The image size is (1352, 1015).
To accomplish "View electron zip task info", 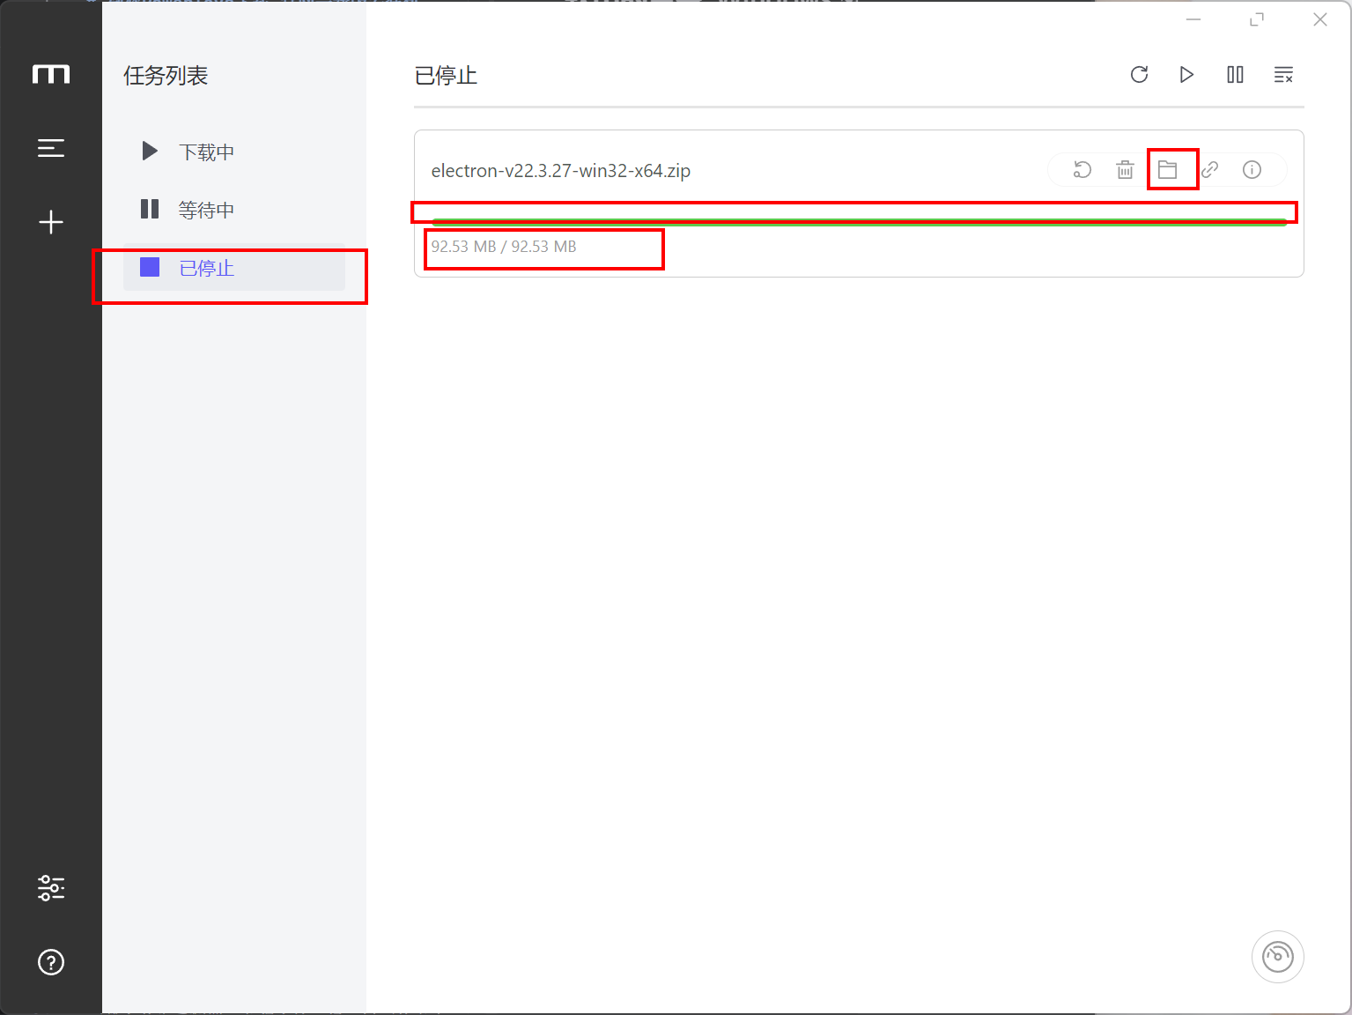I will point(1252,170).
